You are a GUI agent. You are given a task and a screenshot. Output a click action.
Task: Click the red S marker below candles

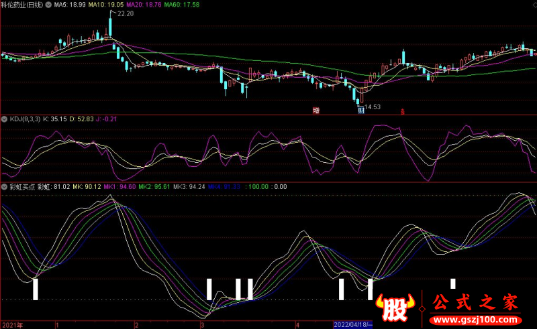click(x=403, y=110)
